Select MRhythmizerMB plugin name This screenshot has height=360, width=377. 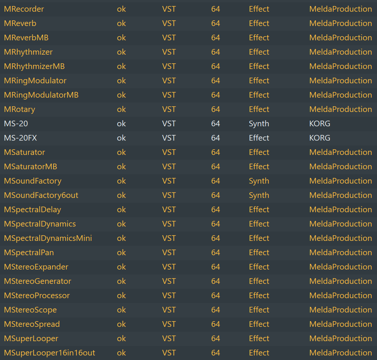pyautogui.click(x=34, y=66)
